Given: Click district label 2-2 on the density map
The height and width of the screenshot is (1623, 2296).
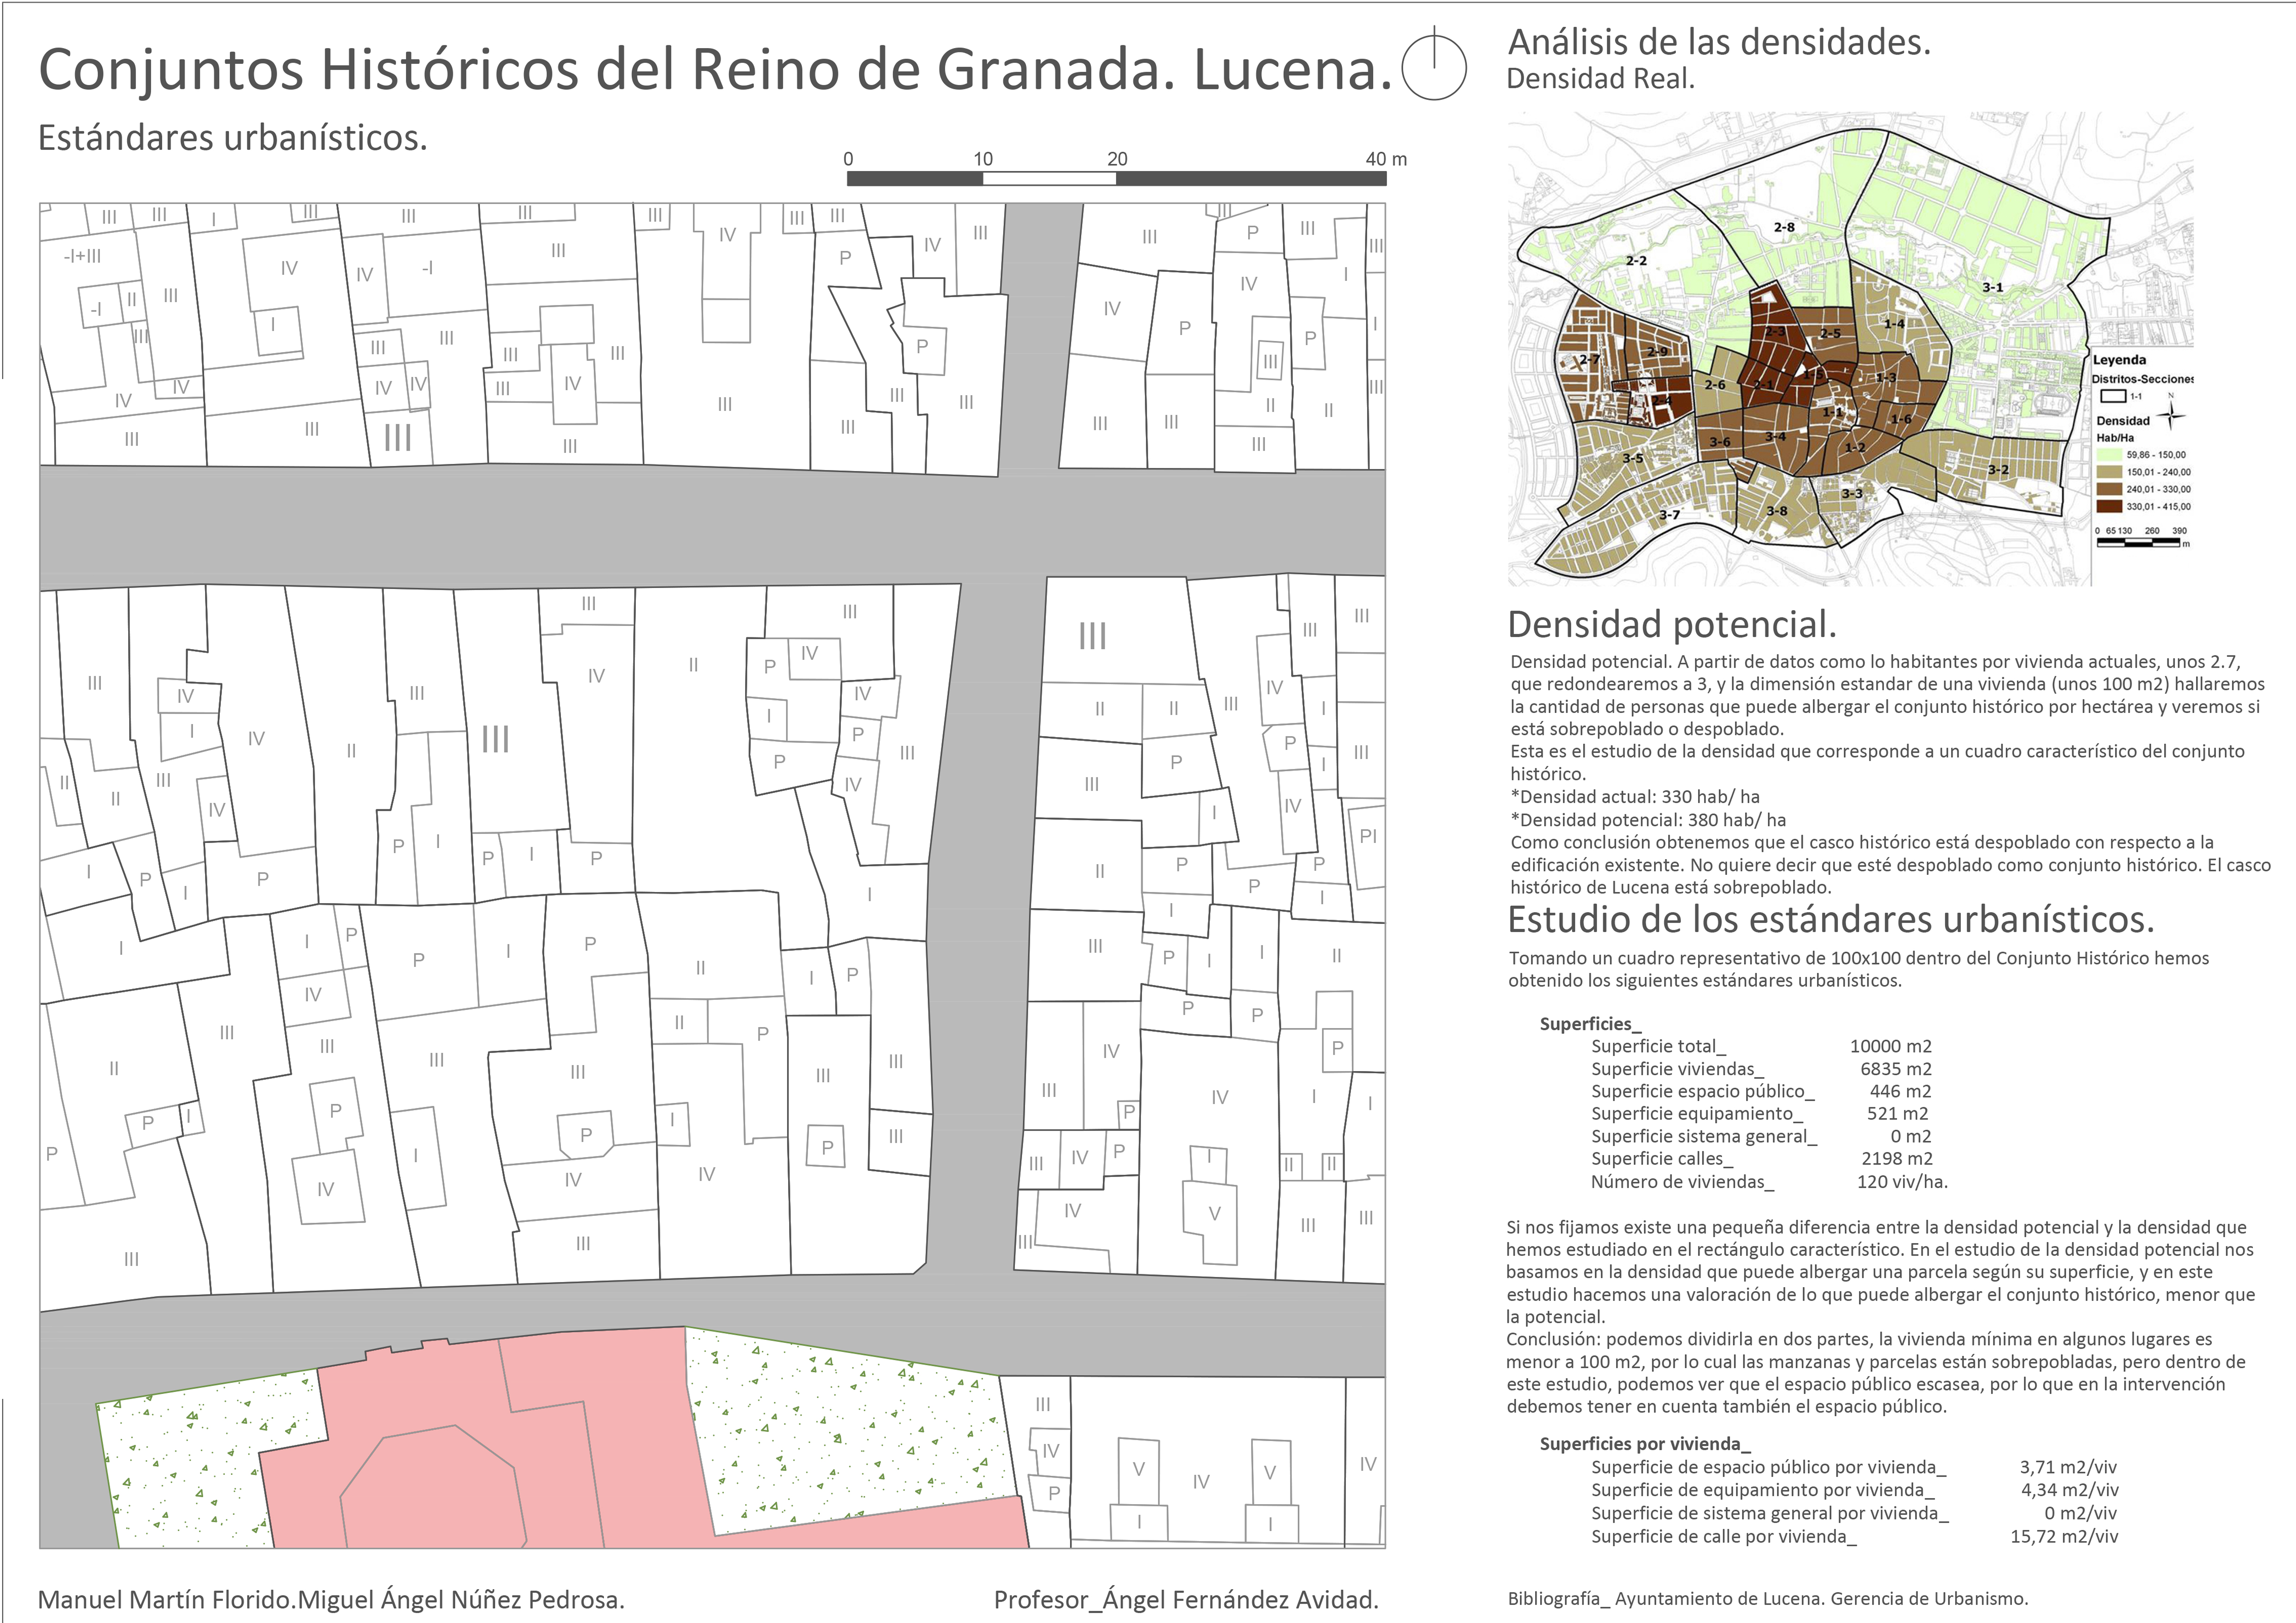Looking at the screenshot, I should coord(1636,260).
